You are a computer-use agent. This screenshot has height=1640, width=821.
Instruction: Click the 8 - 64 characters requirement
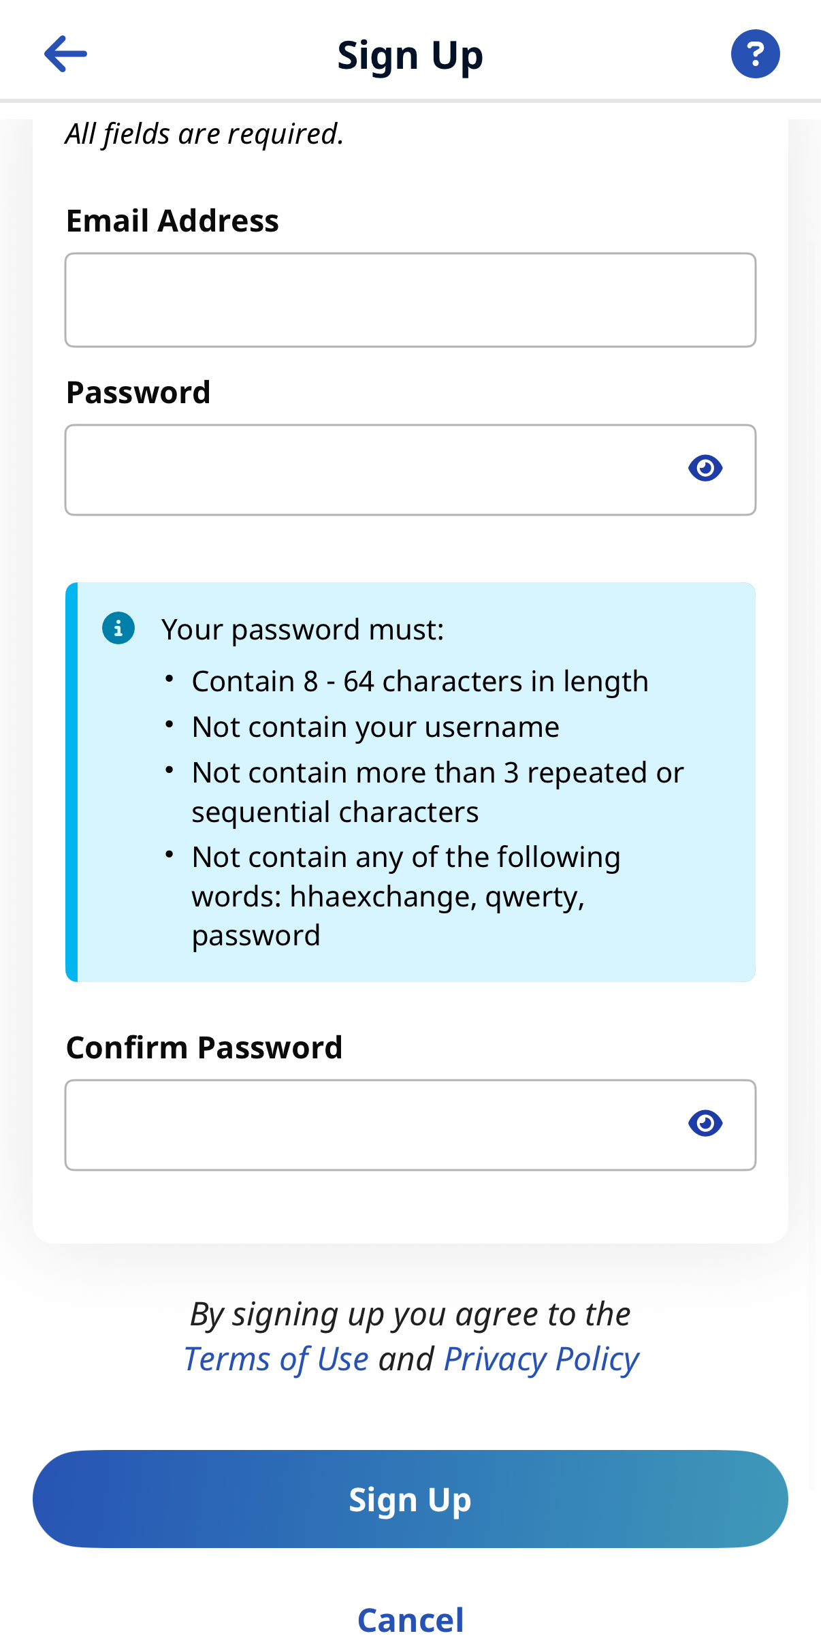420,681
